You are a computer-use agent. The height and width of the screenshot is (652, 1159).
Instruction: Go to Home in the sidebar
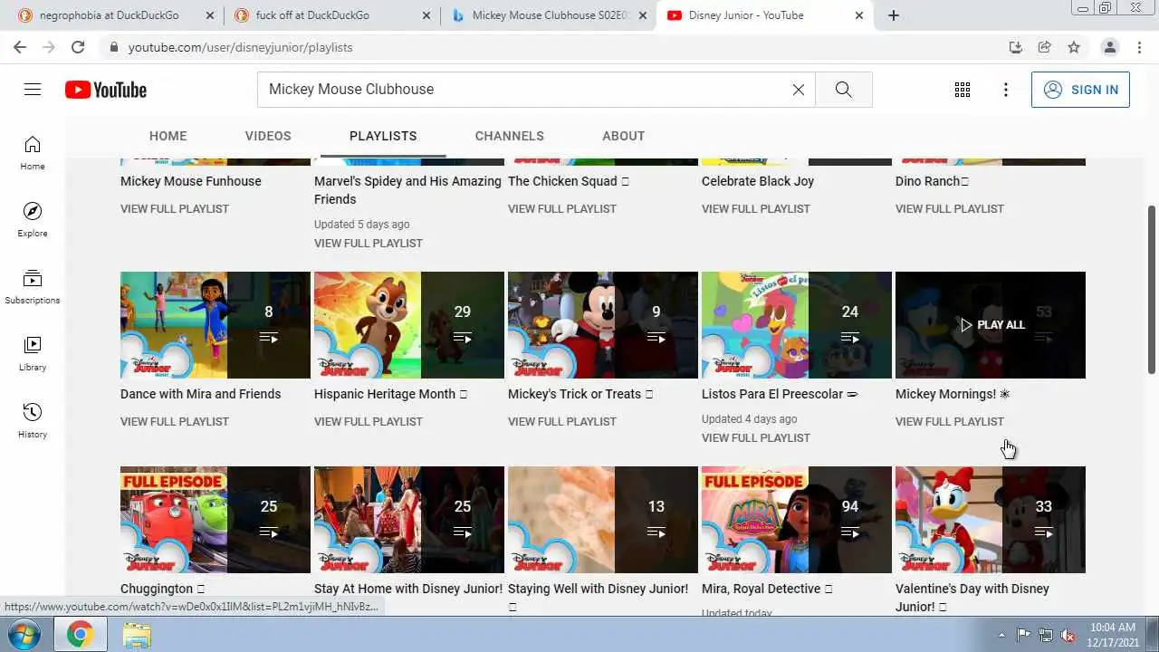click(x=33, y=153)
